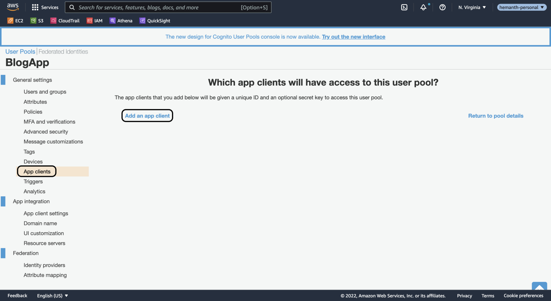
Task: Open General settings section
Action: tap(32, 80)
